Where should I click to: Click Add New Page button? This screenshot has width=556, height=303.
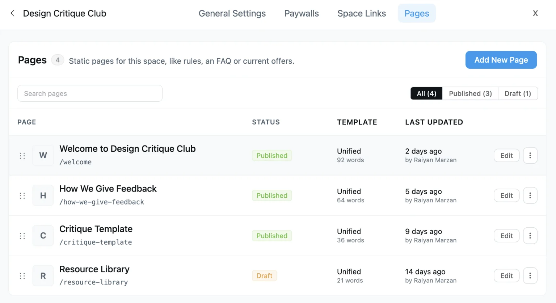501,60
